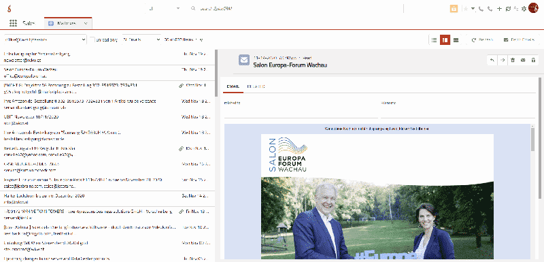Click paperclip on MYHIVE TWIN TOWERS email

(x=181, y=212)
